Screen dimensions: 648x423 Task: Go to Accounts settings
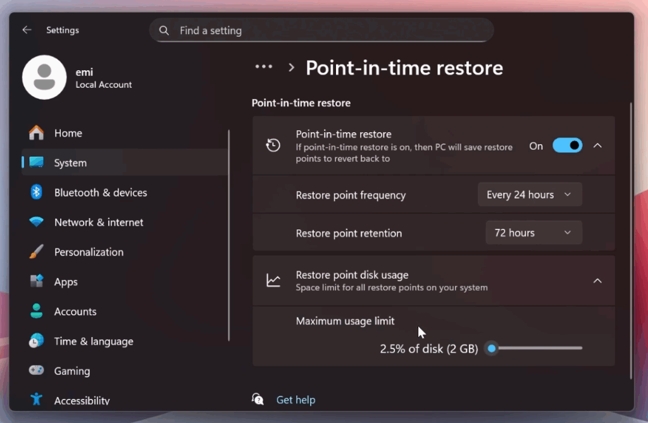pyautogui.click(x=75, y=312)
